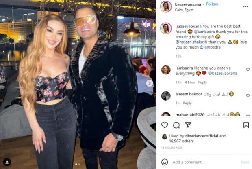252x169 pixels.
Task: Save post with the bookmark icon
Action: pos(246,125)
